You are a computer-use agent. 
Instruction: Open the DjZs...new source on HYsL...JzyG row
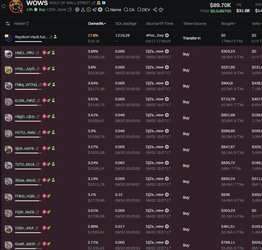(x=154, y=67)
